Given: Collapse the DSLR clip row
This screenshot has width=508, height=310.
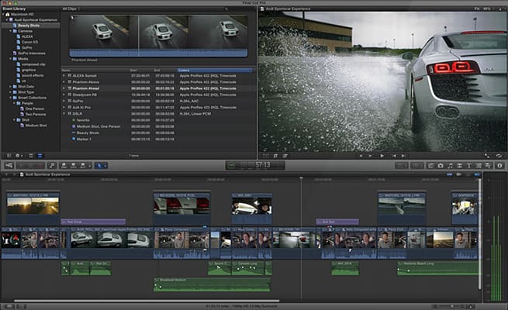Looking at the screenshot, I should tap(64, 114).
